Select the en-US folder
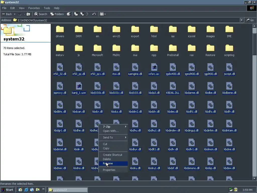 116,32
